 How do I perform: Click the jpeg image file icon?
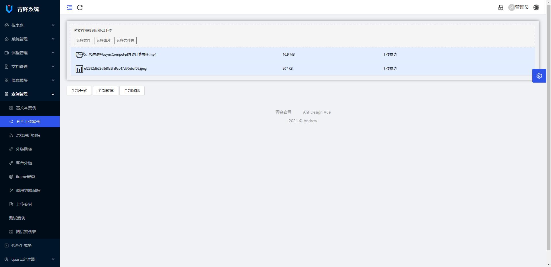click(x=79, y=69)
